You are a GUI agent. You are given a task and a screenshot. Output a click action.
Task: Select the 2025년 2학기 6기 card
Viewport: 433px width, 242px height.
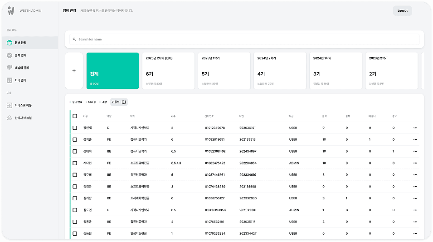(168, 71)
